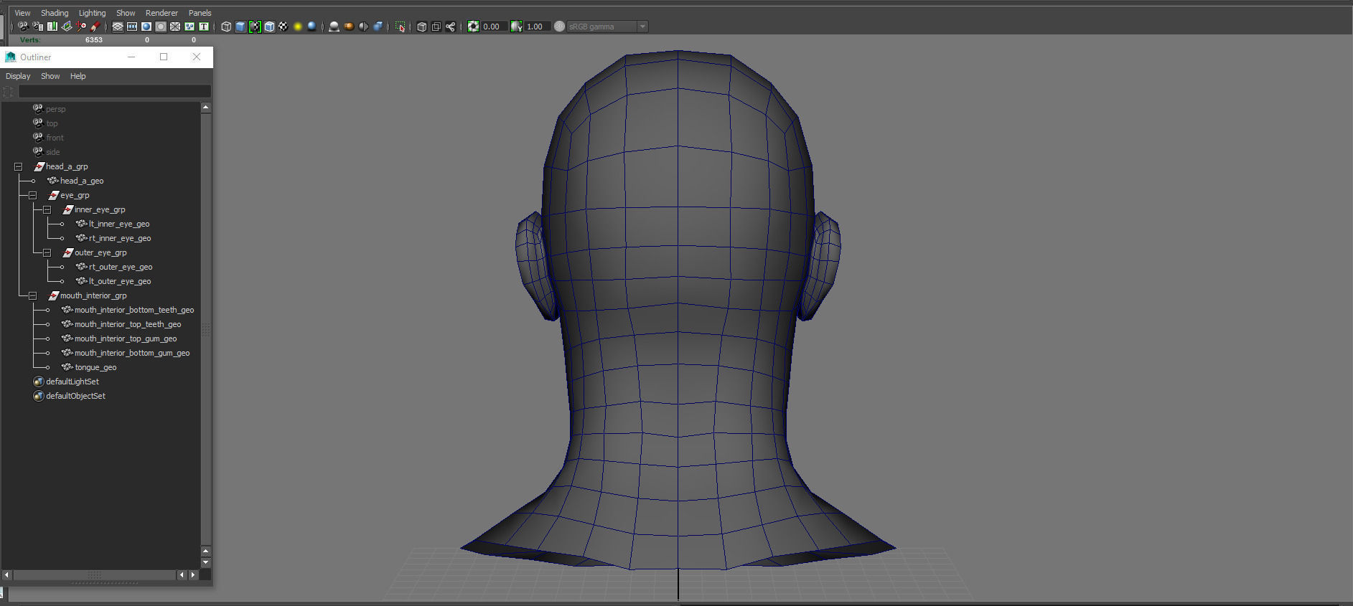Open the Outliner Display menu

point(18,76)
